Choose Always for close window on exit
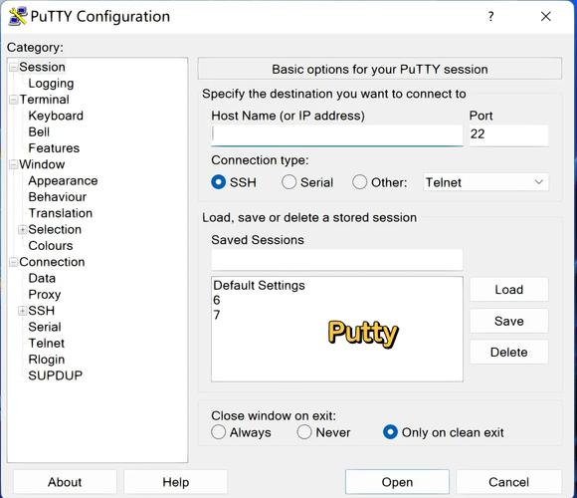Viewport: 577px width, 498px height. coord(218,432)
